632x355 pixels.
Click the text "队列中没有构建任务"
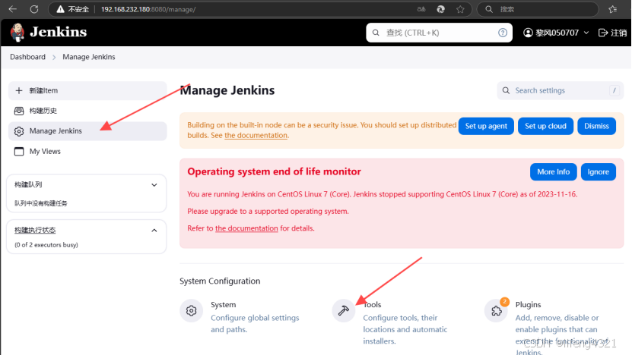click(x=41, y=203)
